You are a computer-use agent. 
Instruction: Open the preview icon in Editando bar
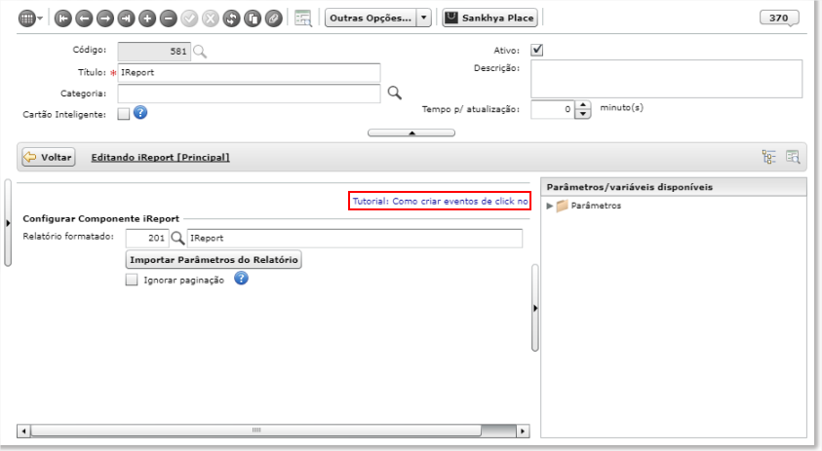tap(793, 157)
